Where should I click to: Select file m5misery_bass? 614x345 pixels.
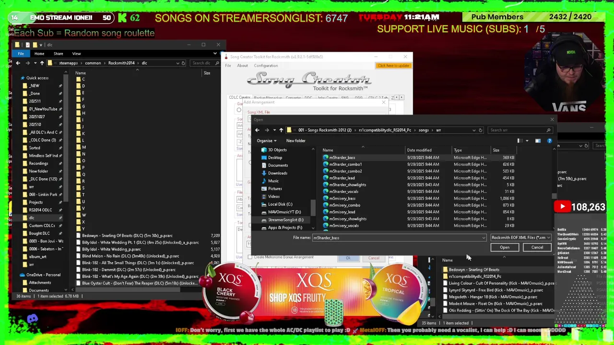(x=342, y=198)
